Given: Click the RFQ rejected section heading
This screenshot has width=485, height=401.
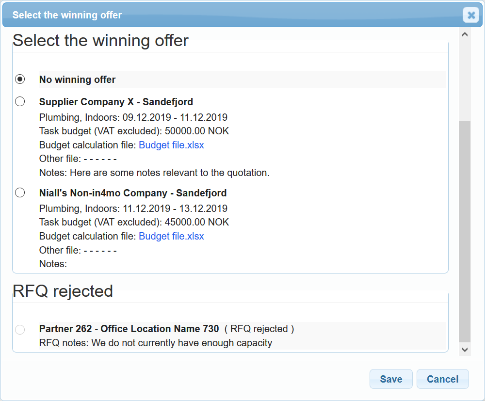Looking at the screenshot, I should point(63,291).
